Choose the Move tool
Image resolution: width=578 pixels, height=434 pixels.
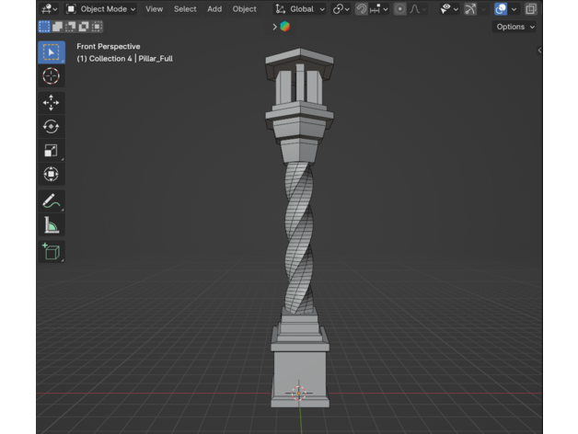pos(51,103)
